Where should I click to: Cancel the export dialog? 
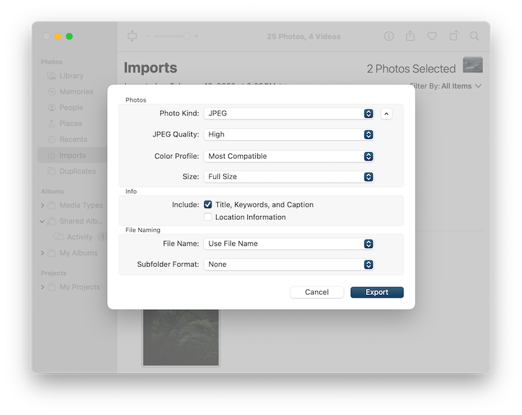(317, 292)
